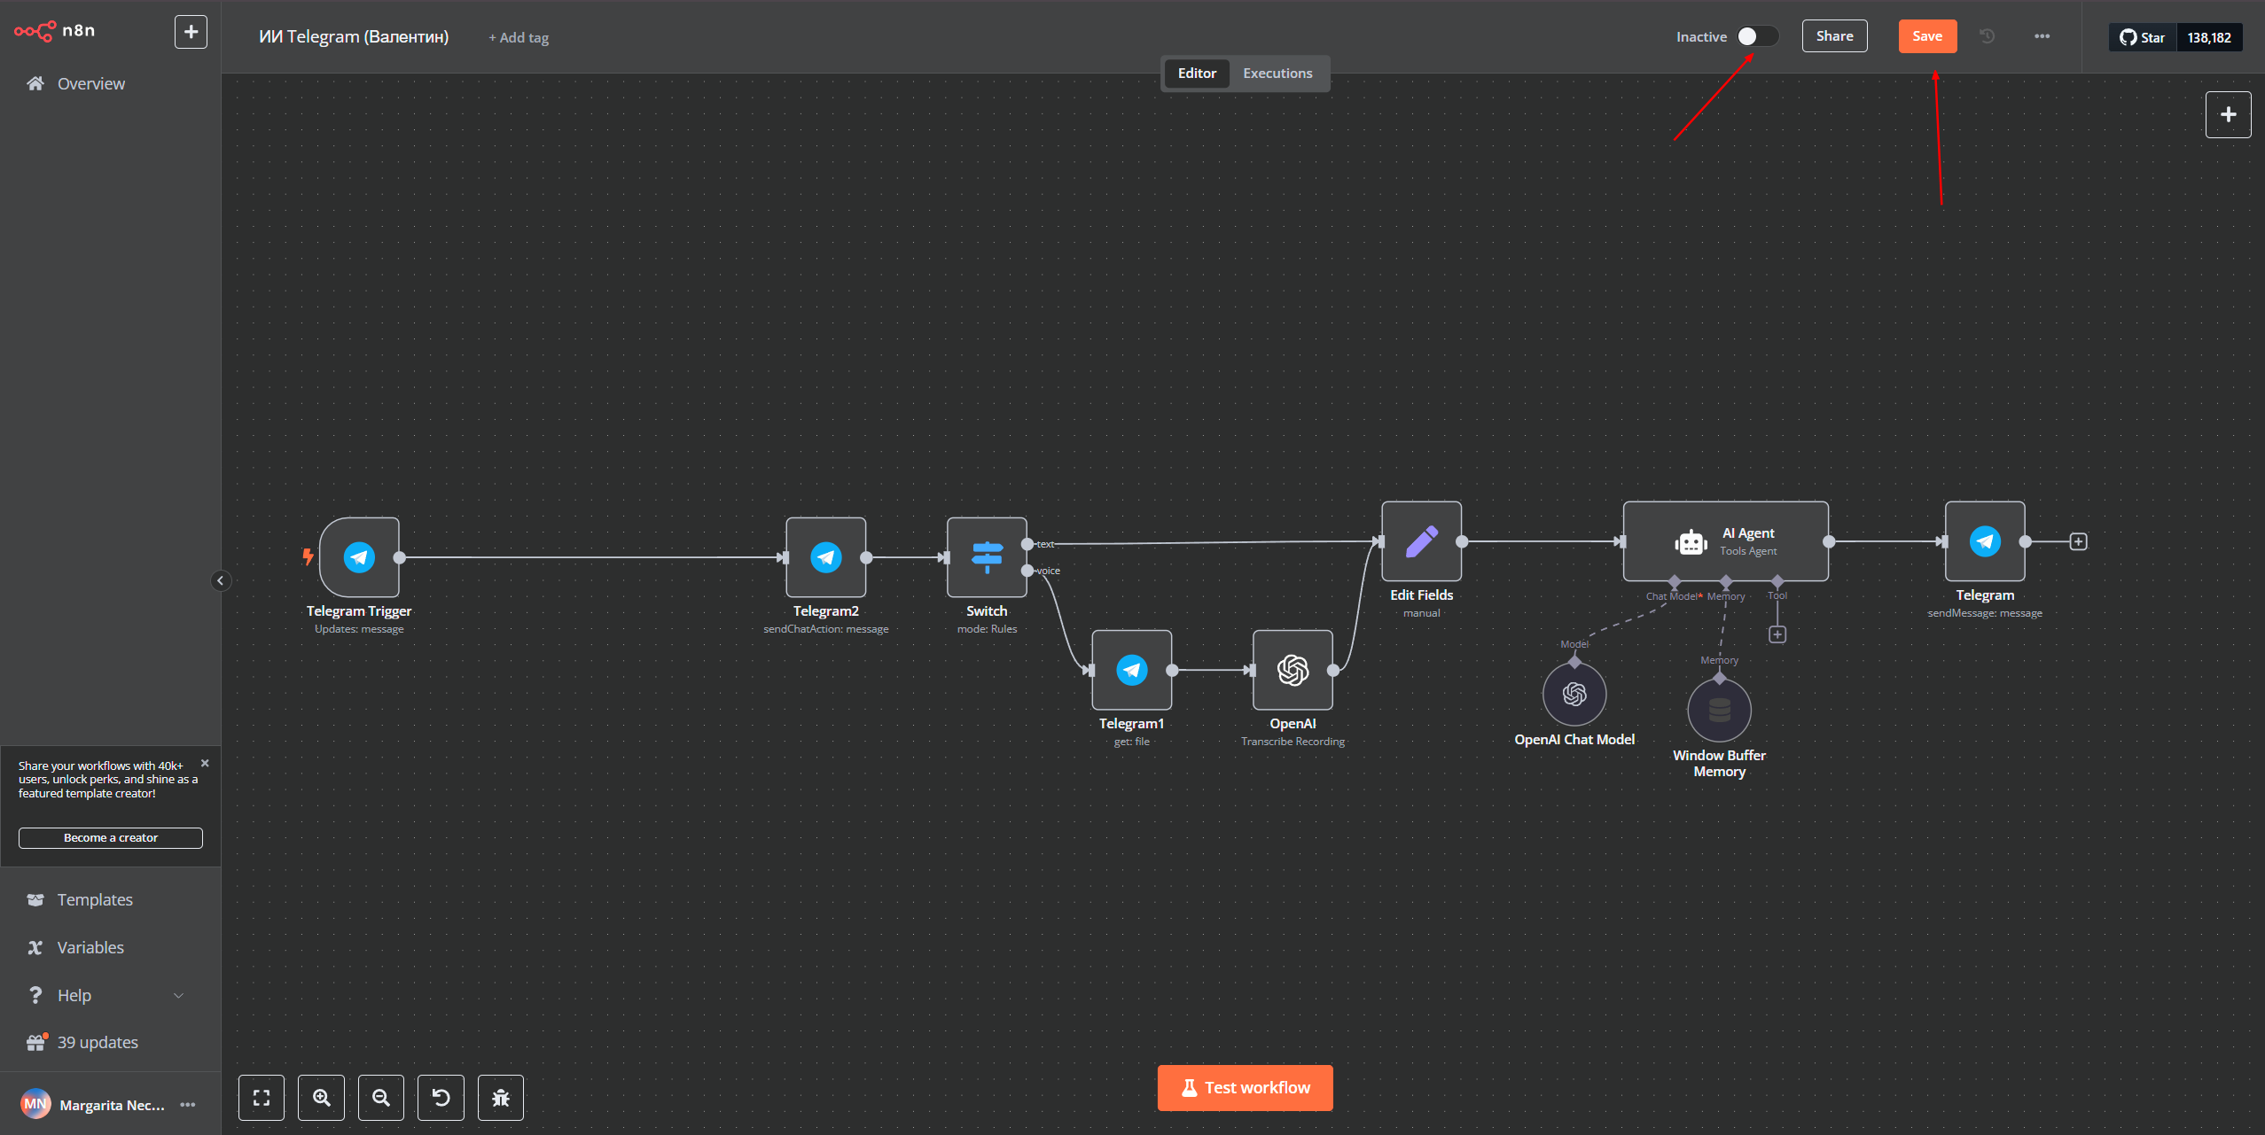The height and width of the screenshot is (1135, 2265).
Task: Zoom in on the canvas
Action: point(321,1098)
